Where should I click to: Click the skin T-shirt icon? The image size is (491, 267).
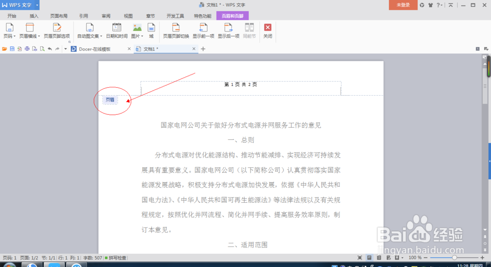click(431, 5)
